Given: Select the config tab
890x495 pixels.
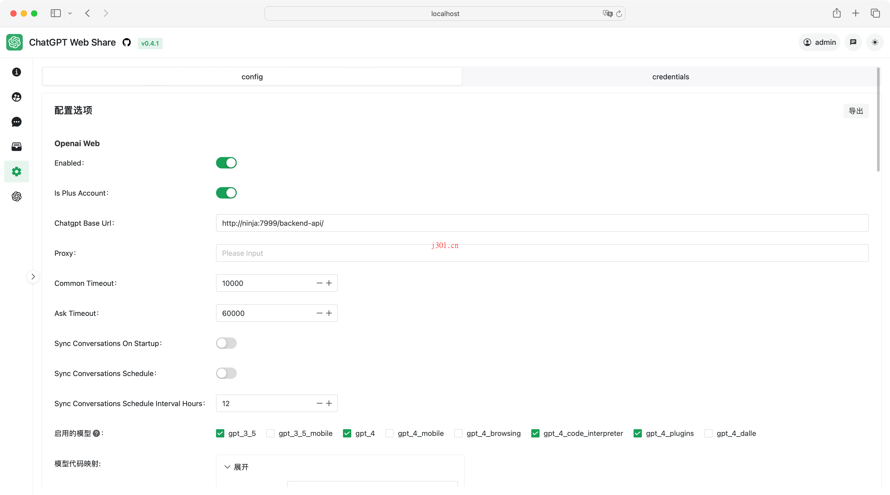Looking at the screenshot, I should [252, 77].
